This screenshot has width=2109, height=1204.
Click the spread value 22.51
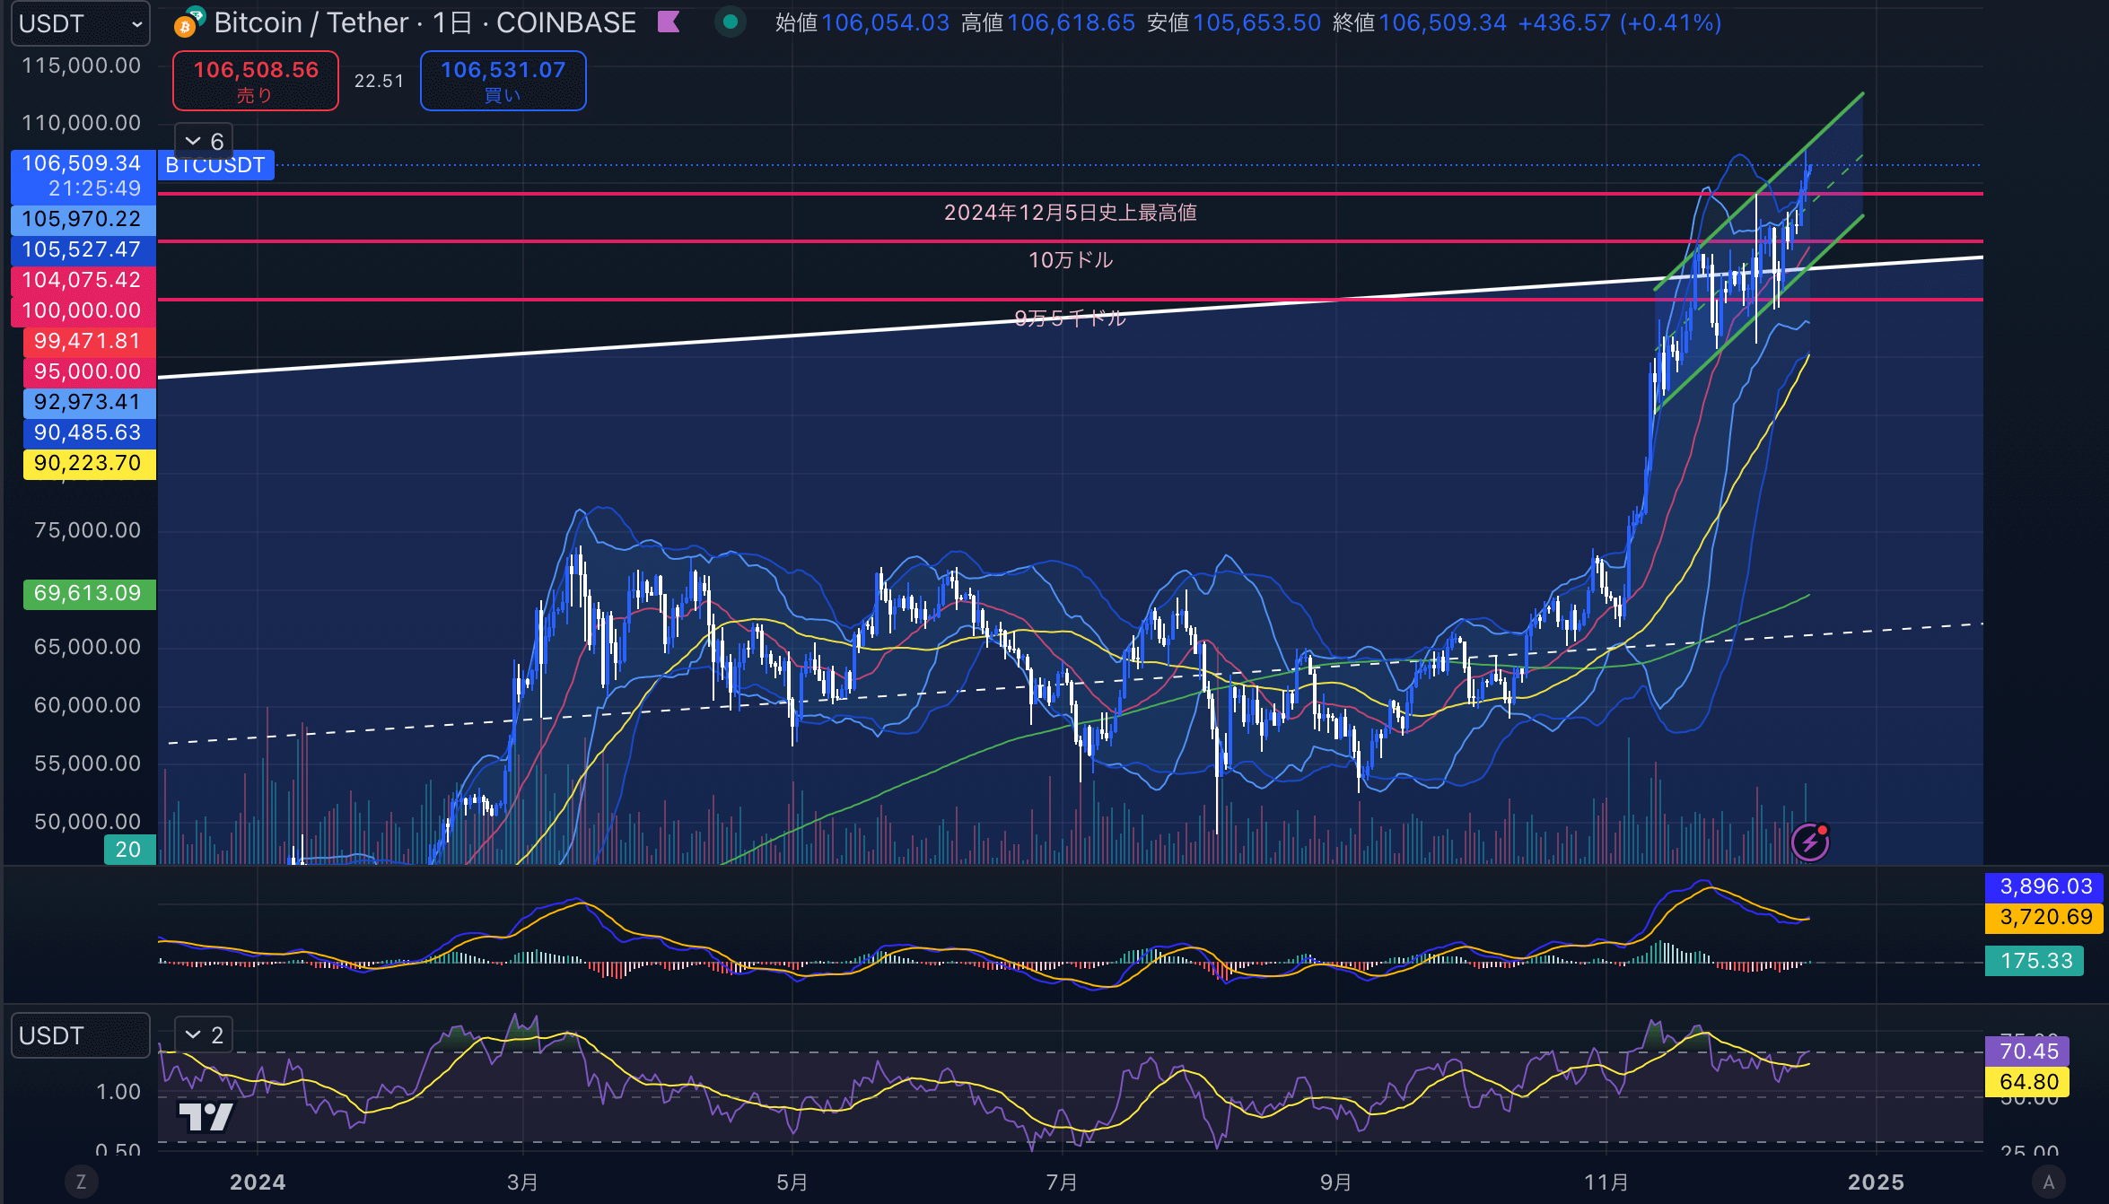click(x=379, y=81)
